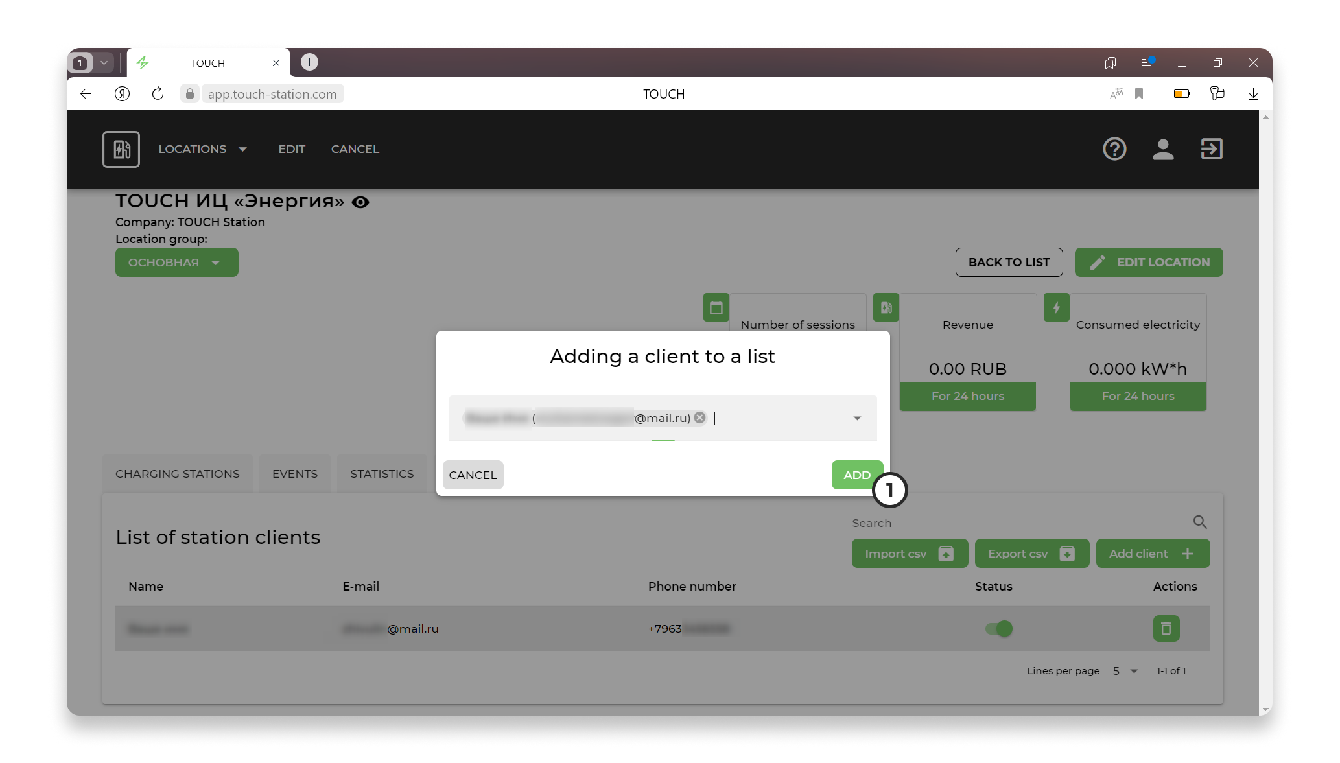This screenshot has width=1340, height=763.
Task: Click the 0.00 RUB revenue value
Action: tap(968, 369)
